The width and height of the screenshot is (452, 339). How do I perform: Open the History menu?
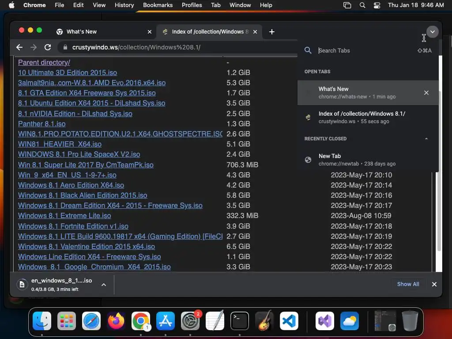coord(124,5)
